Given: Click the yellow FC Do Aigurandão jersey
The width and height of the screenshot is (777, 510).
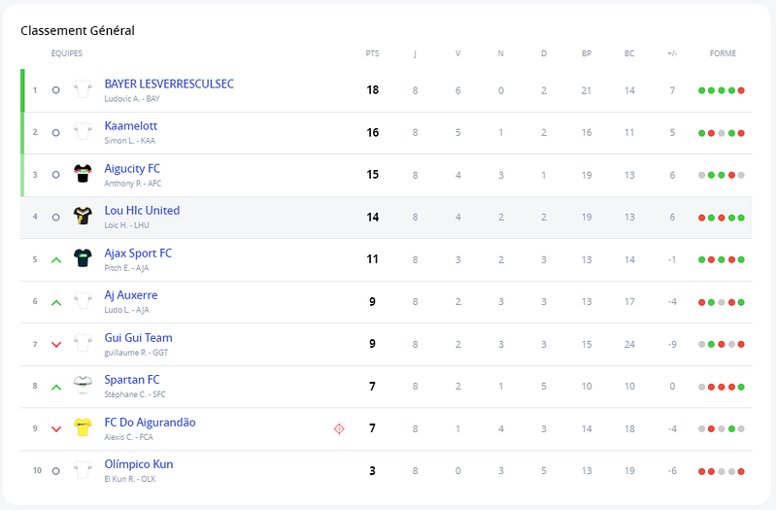Looking at the screenshot, I should click(83, 427).
